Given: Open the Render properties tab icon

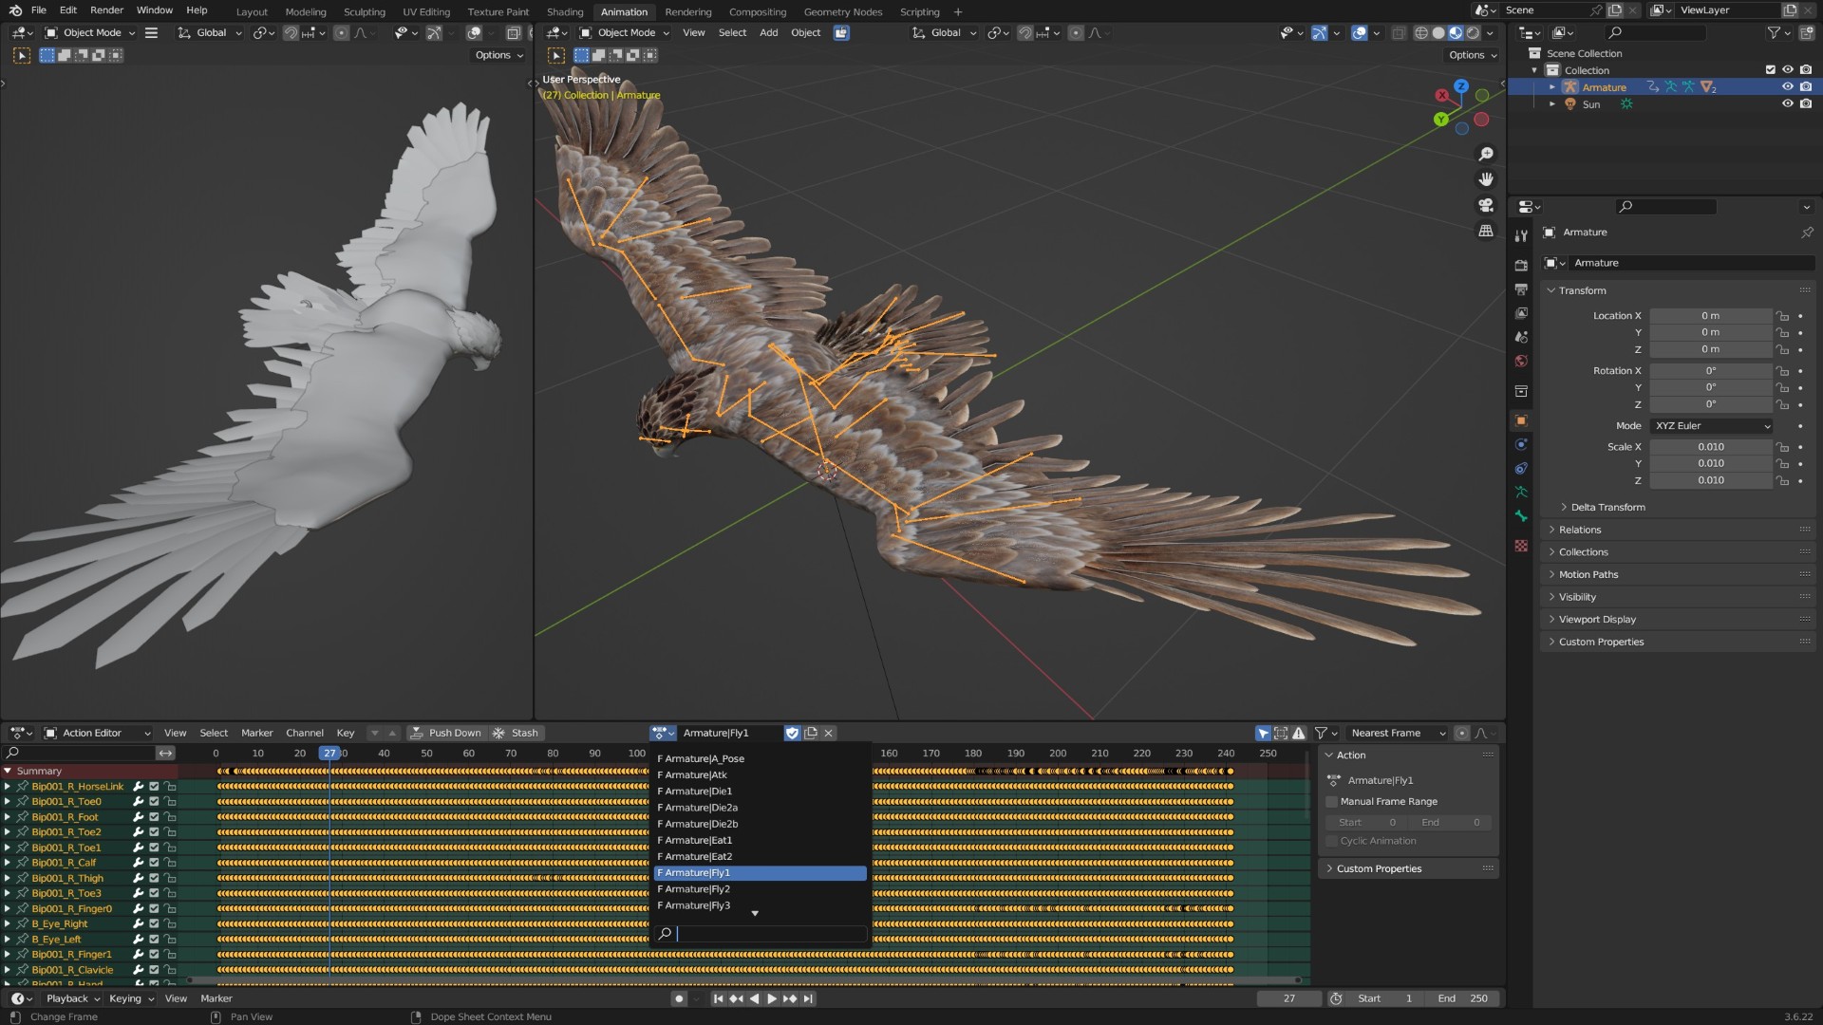Looking at the screenshot, I should 1521,265.
